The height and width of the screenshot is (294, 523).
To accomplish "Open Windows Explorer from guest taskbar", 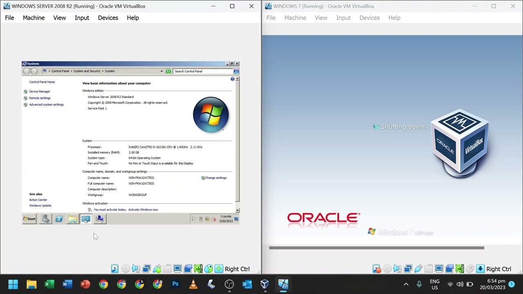I will [72, 219].
